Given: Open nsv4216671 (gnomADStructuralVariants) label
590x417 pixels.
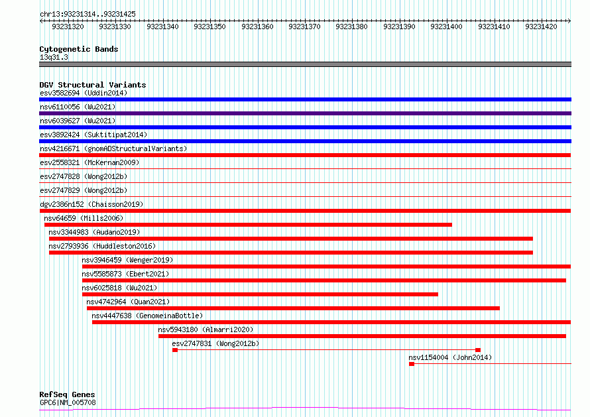Looking at the screenshot, I should click(113, 149).
